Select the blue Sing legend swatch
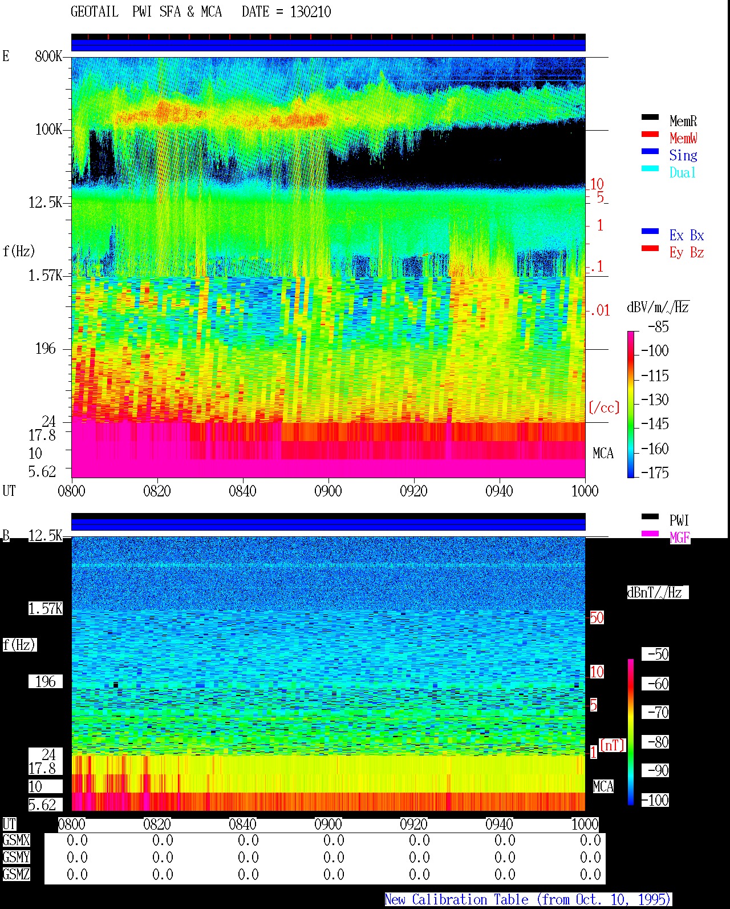Screen dimensions: 730x909 650,152
